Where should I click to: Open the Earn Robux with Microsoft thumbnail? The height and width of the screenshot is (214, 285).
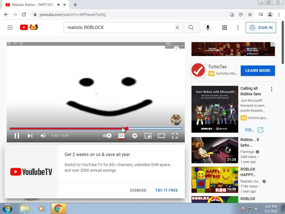[215, 109]
